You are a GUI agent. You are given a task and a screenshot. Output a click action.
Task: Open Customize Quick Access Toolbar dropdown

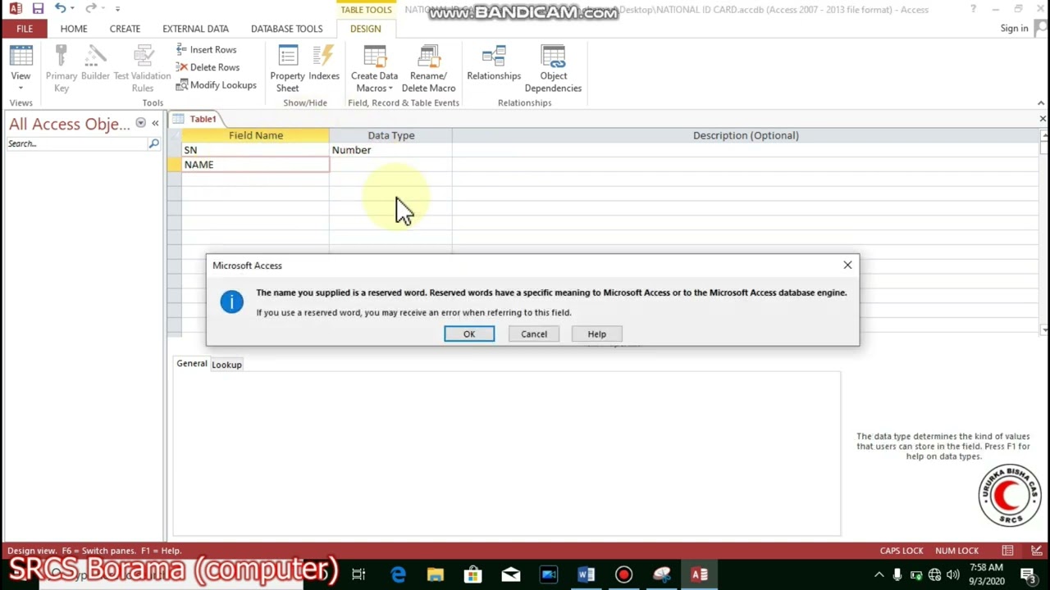point(117,8)
